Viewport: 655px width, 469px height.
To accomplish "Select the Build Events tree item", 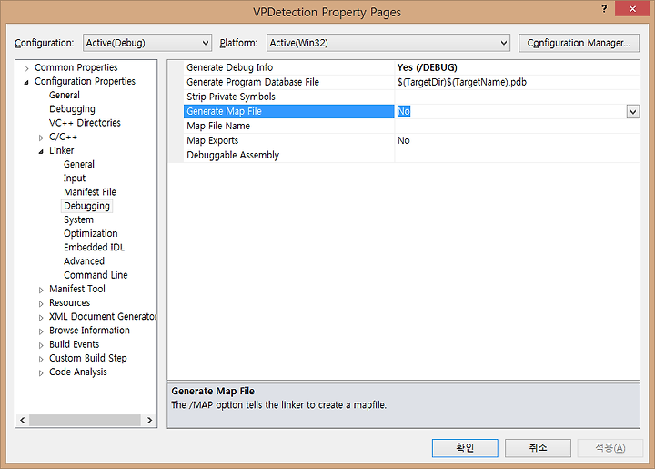I will 74,343.
